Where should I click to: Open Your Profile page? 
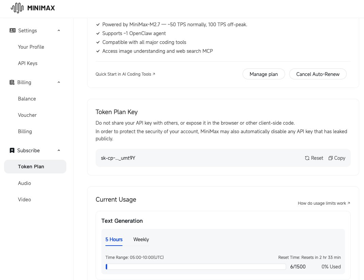(31, 47)
